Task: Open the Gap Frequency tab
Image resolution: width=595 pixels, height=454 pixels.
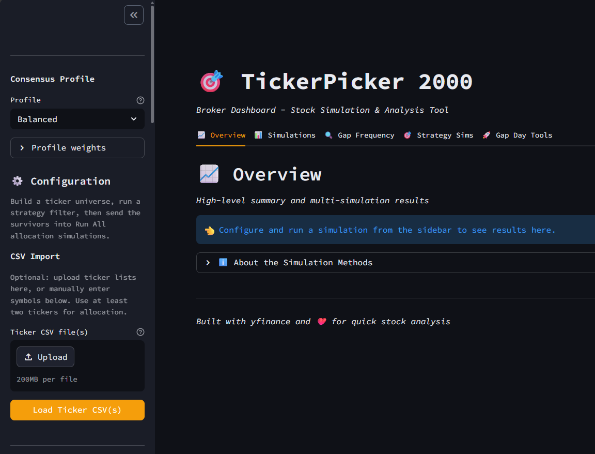Action: [x=359, y=135]
